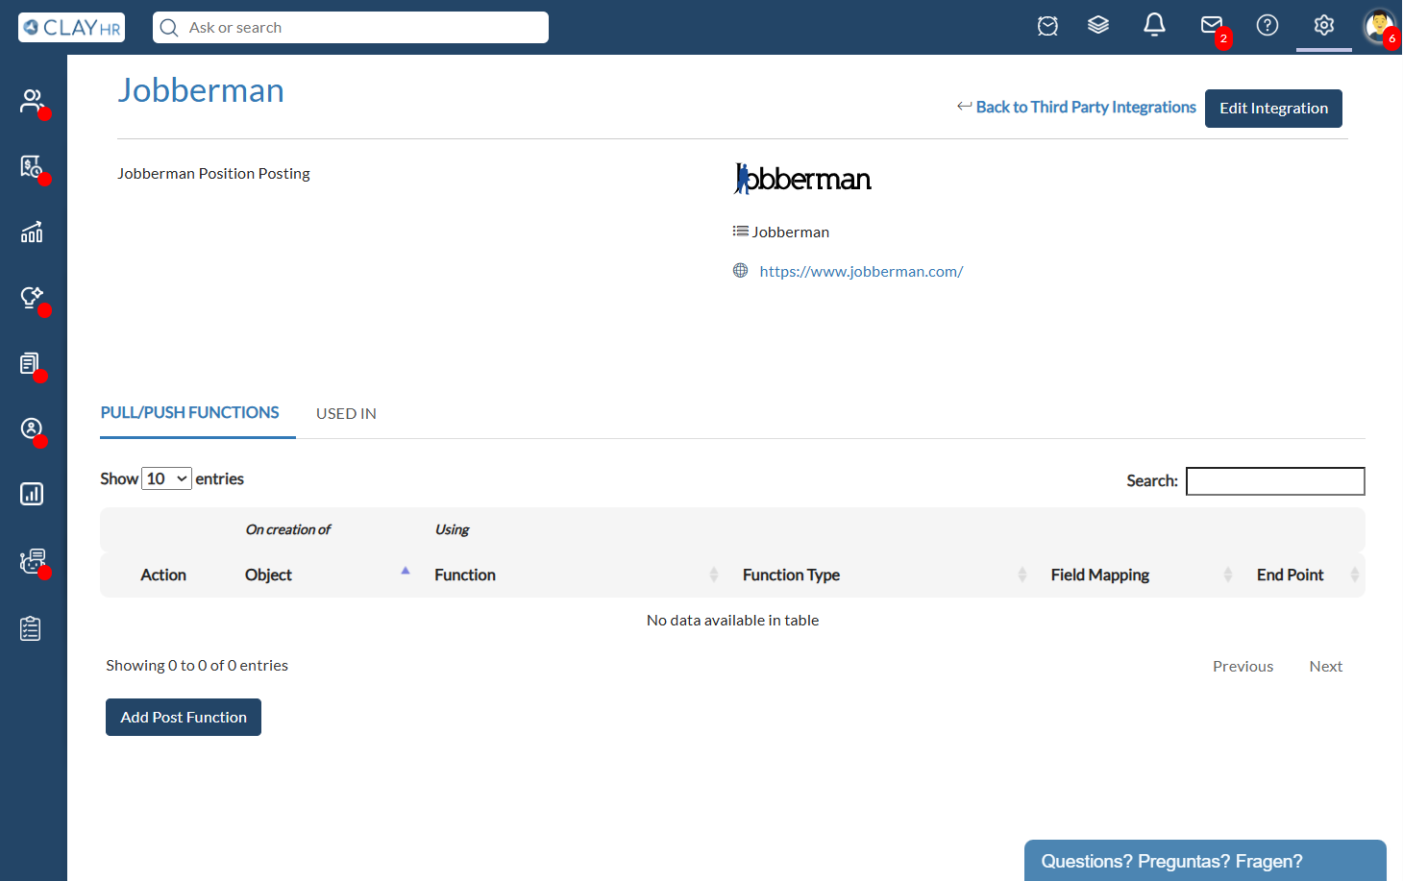Open the notifications bell
This screenshot has width=1403, height=881.
point(1154,25)
